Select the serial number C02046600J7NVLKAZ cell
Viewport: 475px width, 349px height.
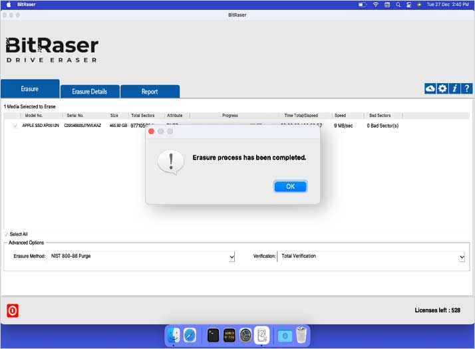point(82,126)
